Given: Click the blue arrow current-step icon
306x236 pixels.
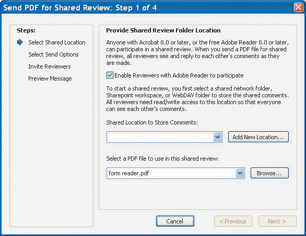Looking at the screenshot, I should [20, 42].
